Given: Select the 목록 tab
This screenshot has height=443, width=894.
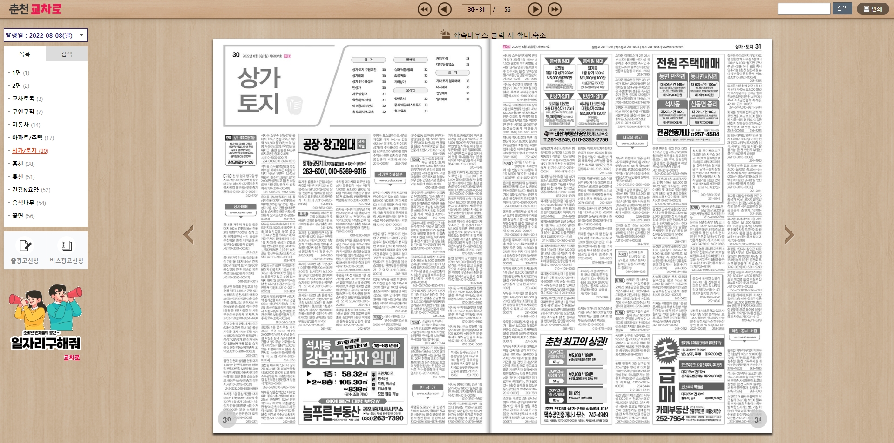Looking at the screenshot, I should coord(25,54).
